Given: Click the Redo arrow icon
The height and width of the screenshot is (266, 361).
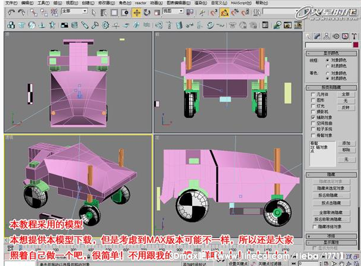Looking at the screenshot, I should [21, 12].
